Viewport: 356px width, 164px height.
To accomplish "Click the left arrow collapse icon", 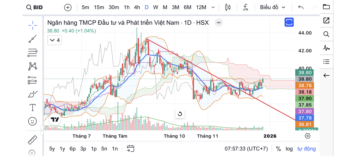I will tap(326, 75).
